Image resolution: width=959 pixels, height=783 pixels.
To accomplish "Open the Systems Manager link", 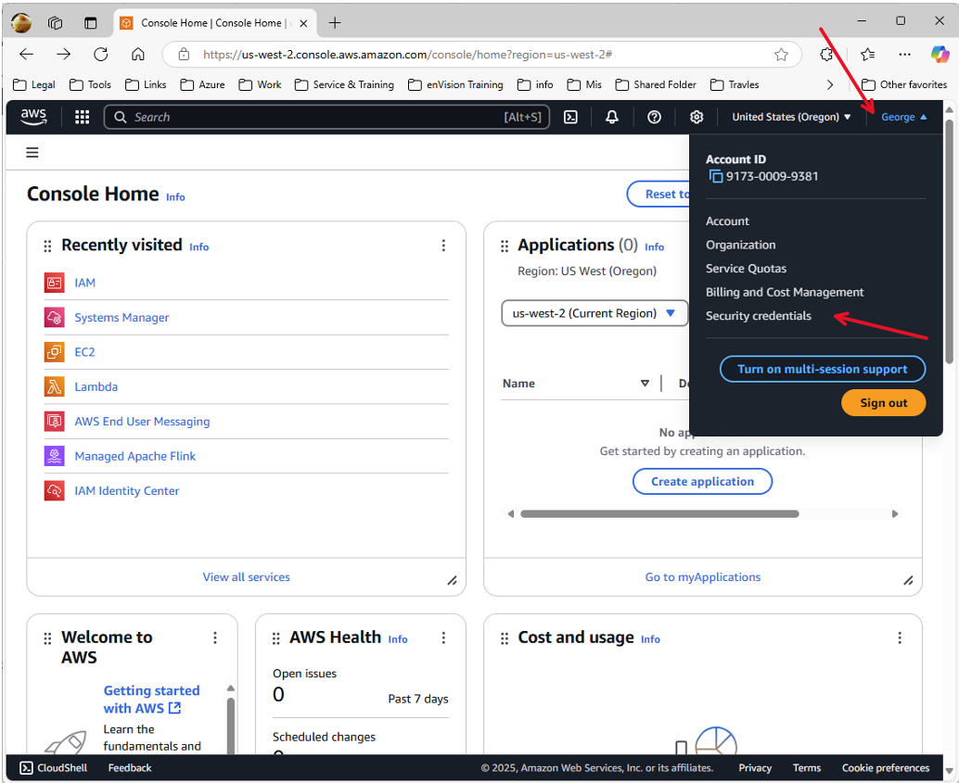I will point(121,318).
